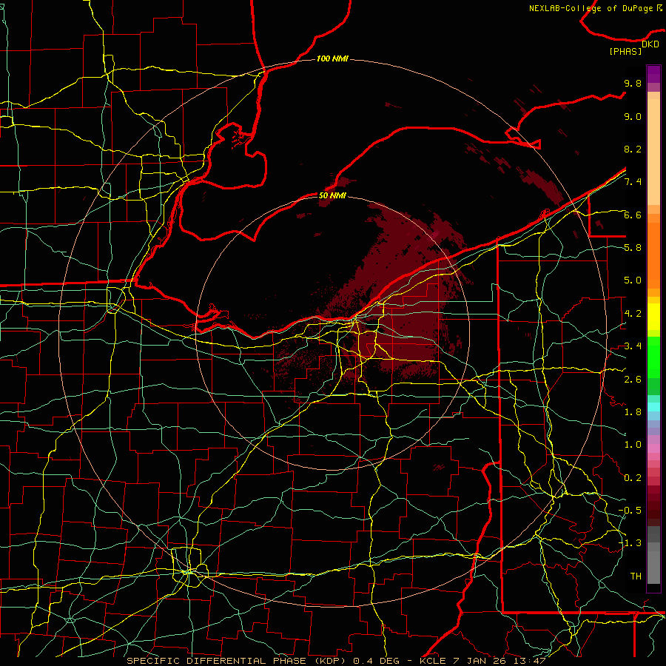The width and height of the screenshot is (666, 666).
Task: Click the 5.0 legend value
Action: click(x=633, y=280)
